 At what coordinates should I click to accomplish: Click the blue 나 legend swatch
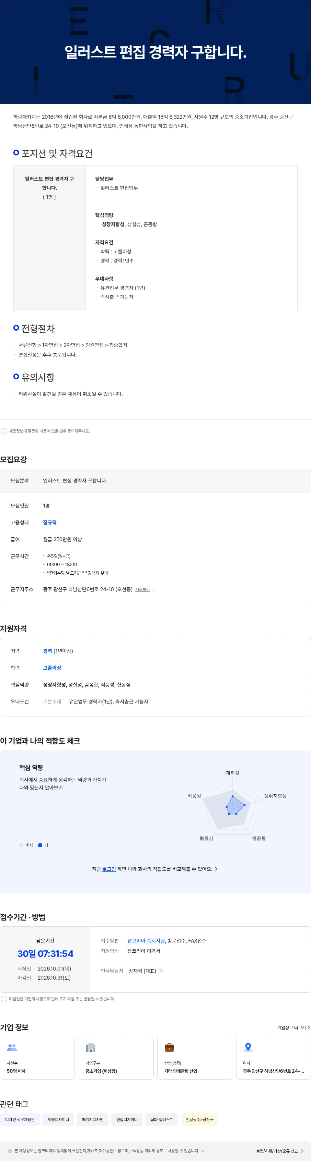[x=40, y=845]
